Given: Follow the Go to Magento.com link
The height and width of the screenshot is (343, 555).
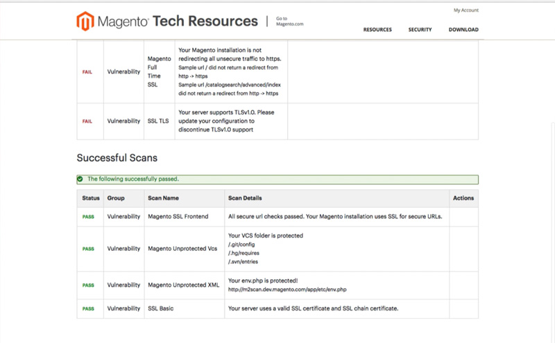Looking at the screenshot, I should click(x=289, y=21).
